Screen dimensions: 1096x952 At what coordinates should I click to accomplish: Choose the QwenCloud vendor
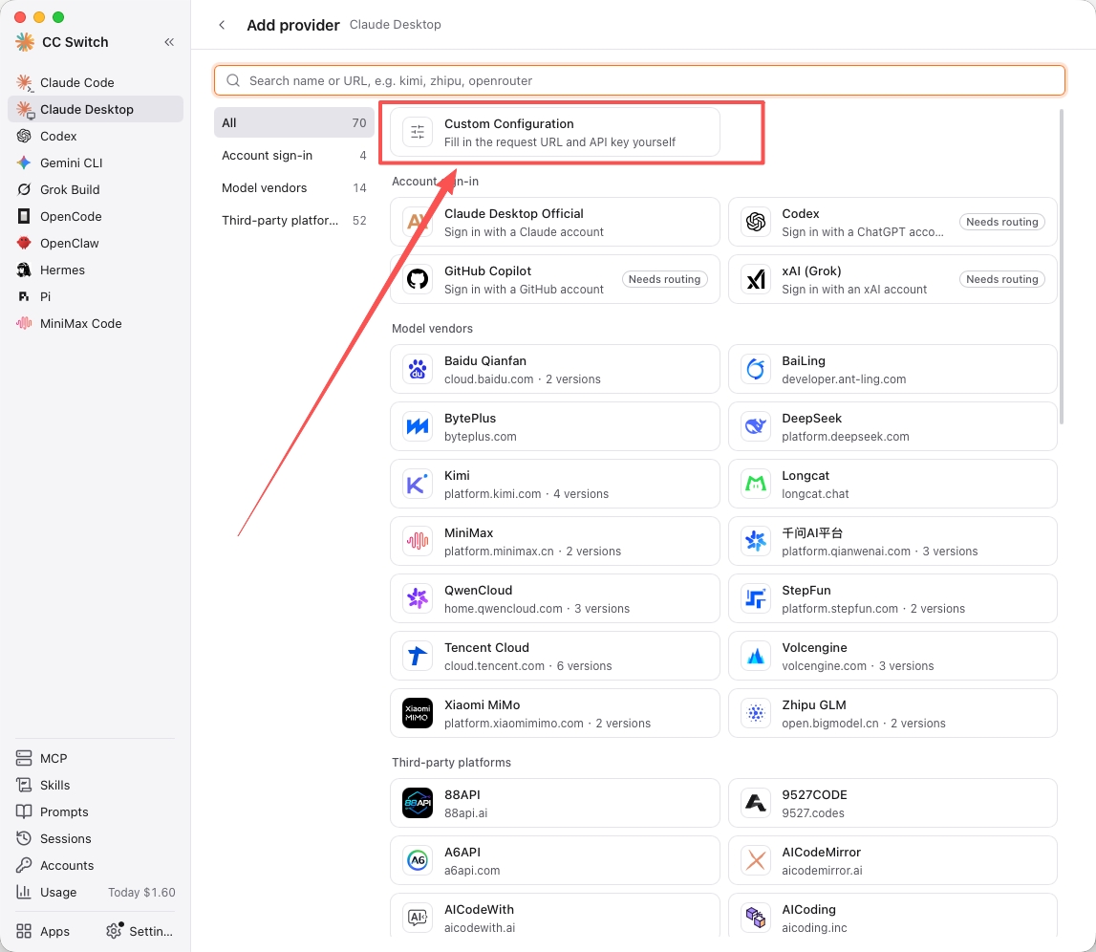[555, 598]
